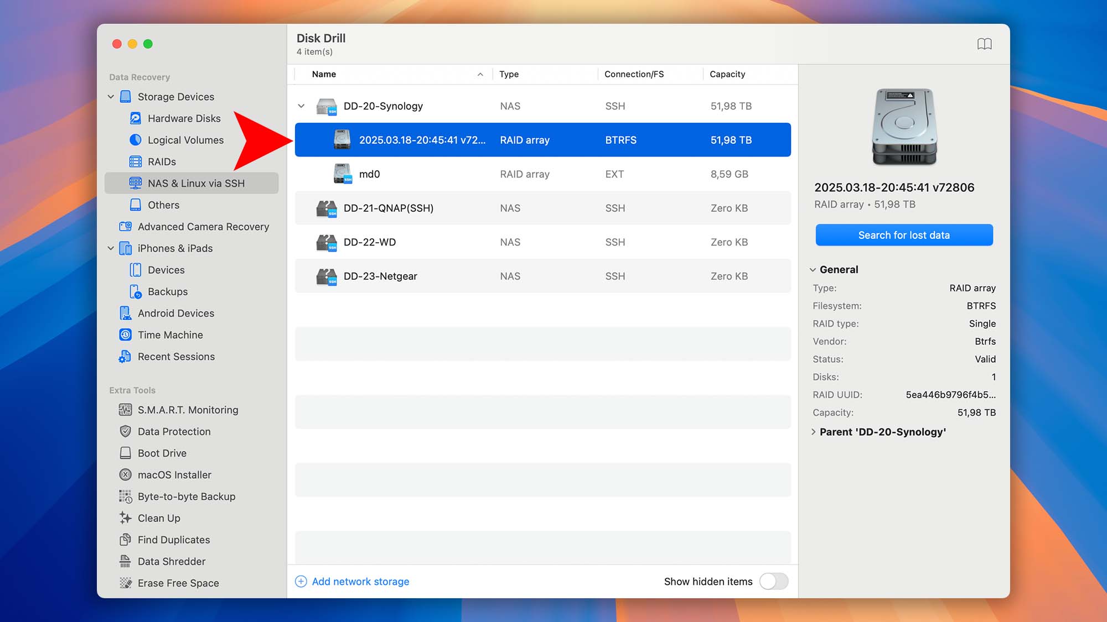
Task: Select the DD-23-Netgear NAS row
Action: point(542,276)
